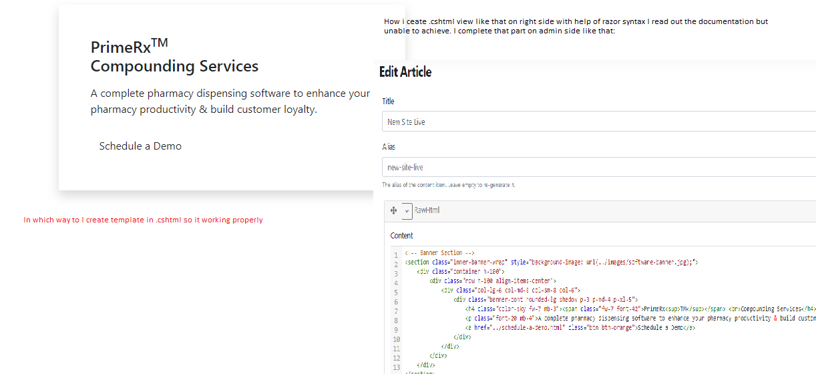Screen dimensions: 816x374
Task: Click the Schedule a Demo button in banner
Action: point(140,146)
